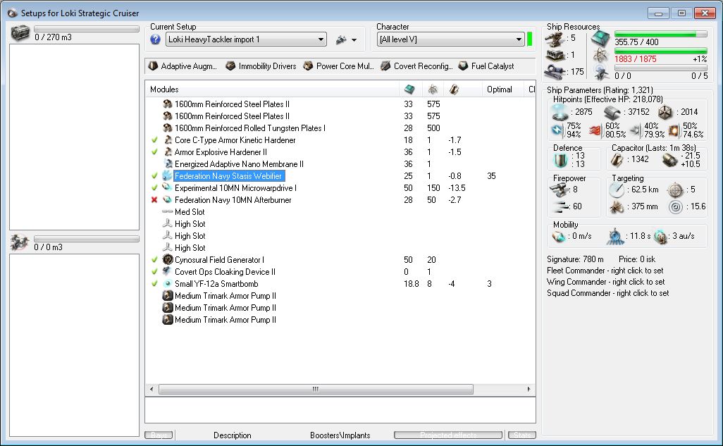Viewport: 723px width, 446px height.
Task: Click horizontal scrollbar left arrow
Action: coord(152,389)
